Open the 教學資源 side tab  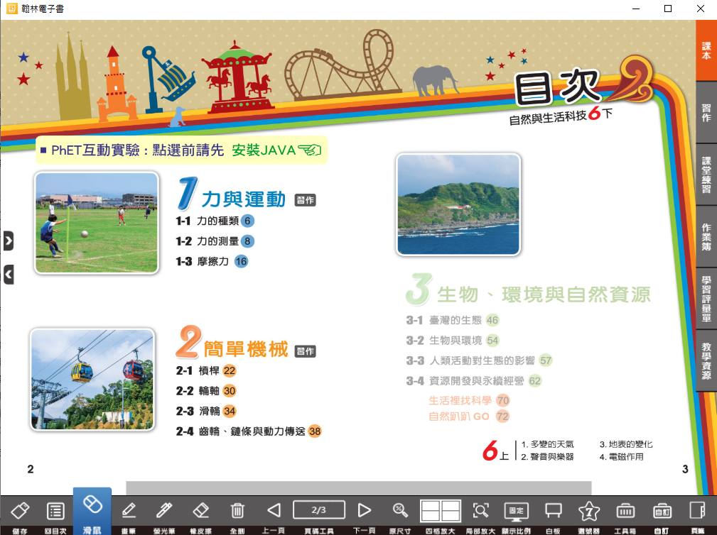[706, 361]
